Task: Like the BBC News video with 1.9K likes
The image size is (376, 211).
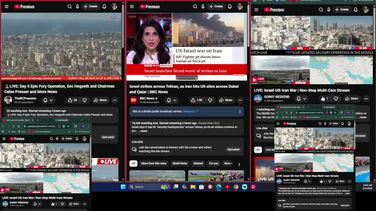Action: pyautogui.click(x=197, y=100)
